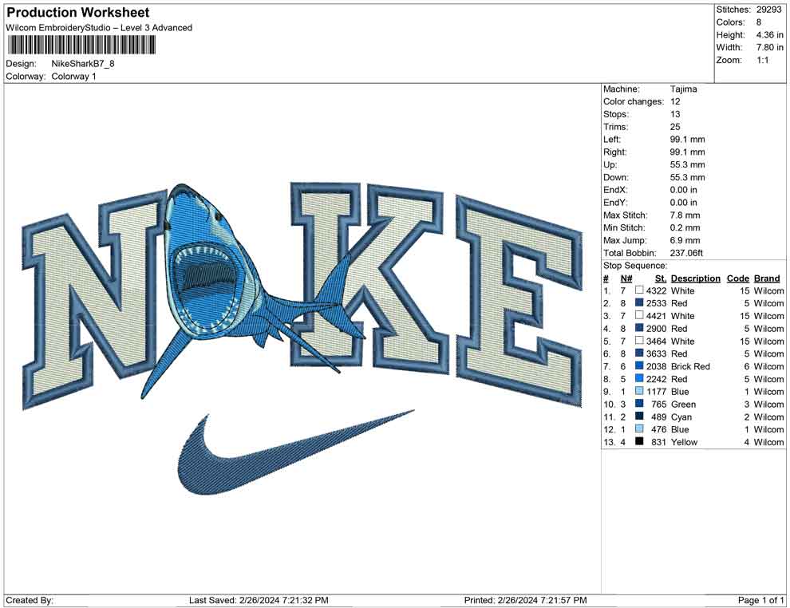790x608 pixels.
Task: Click the Page 1 of 1 indicator
Action: pyautogui.click(x=760, y=600)
